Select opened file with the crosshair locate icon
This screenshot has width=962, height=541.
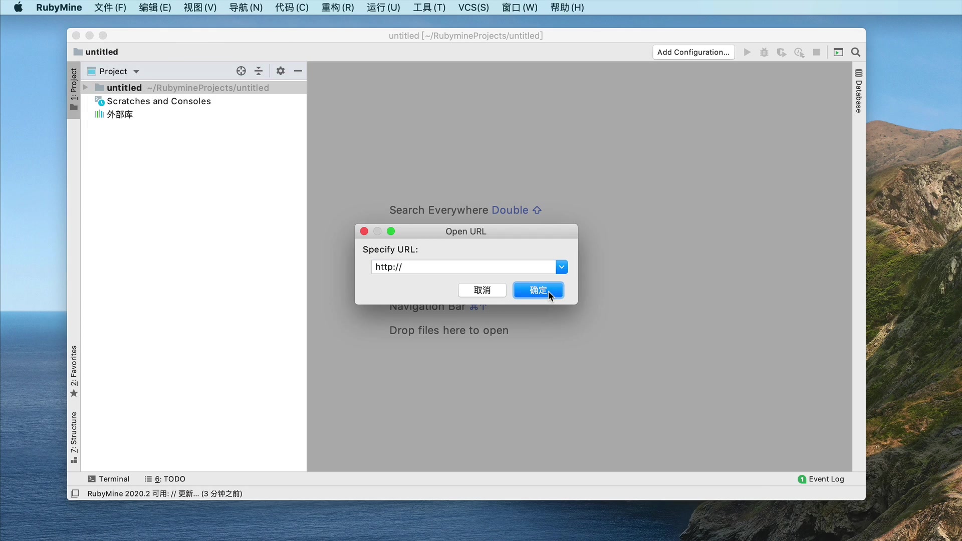coord(241,71)
